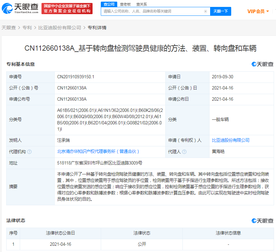Click help icon beside 代理人
276x252 pixels.
(184, 152)
